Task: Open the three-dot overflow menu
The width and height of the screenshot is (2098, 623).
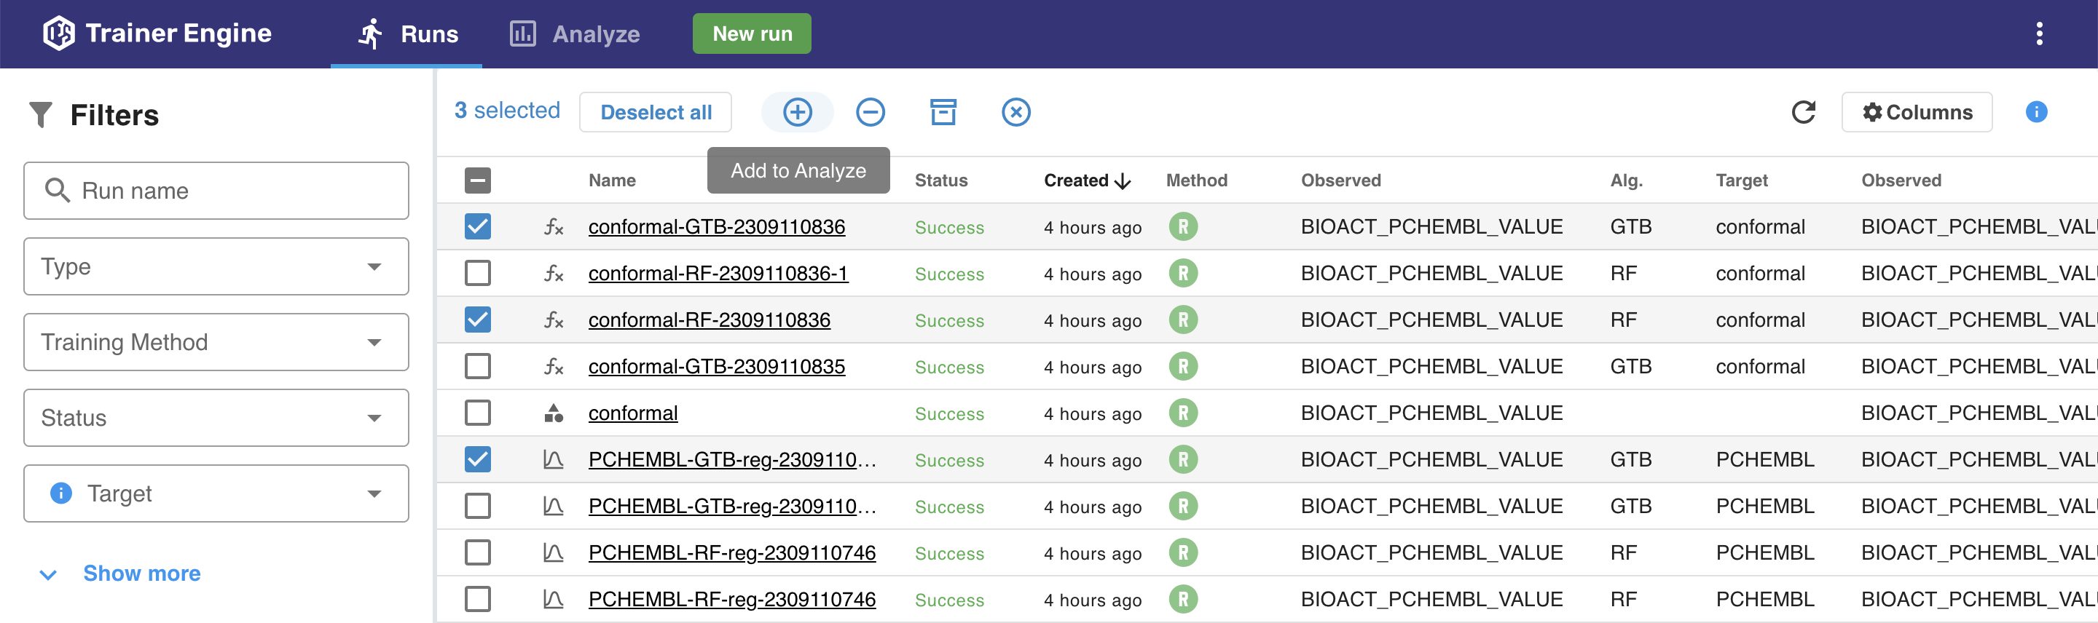Action: click(2038, 33)
